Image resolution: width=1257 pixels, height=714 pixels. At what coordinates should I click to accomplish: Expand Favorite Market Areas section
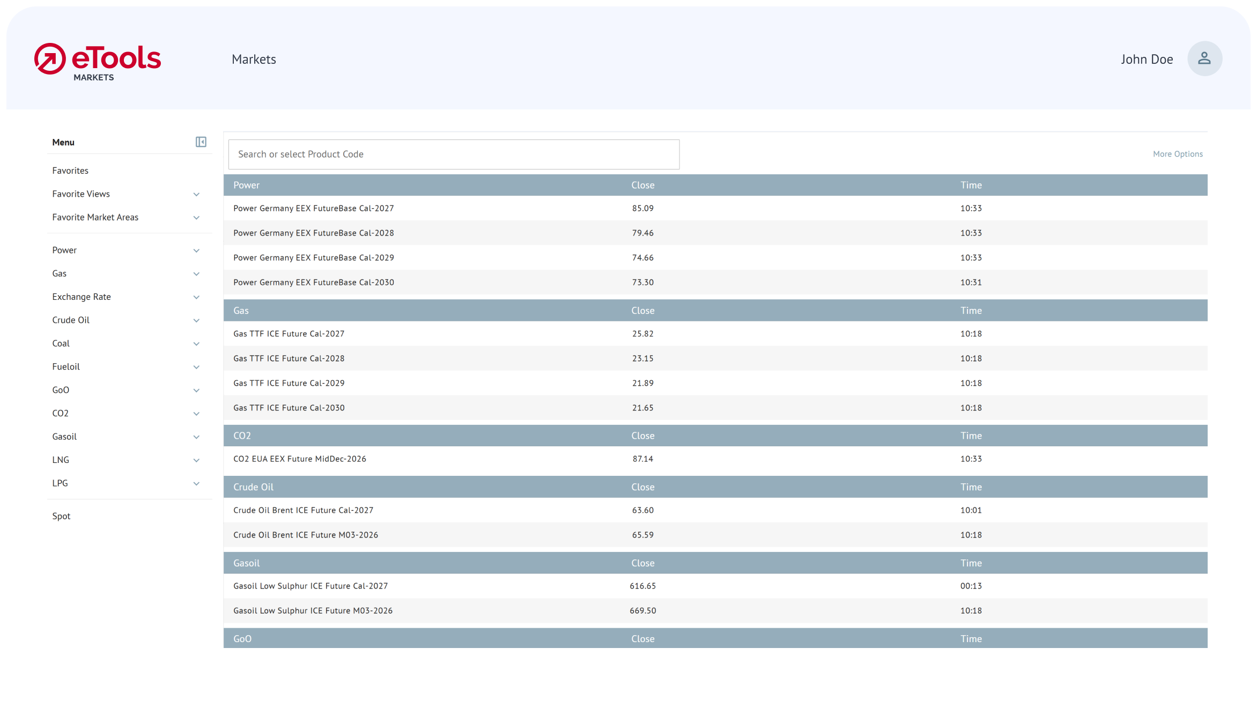pyautogui.click(x=196, y=218)
